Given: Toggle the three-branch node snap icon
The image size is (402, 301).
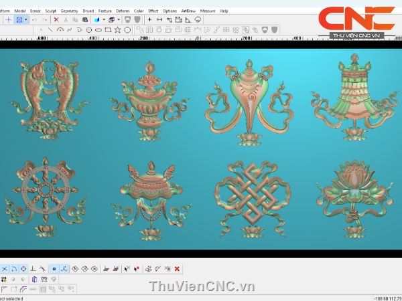Looking at the screenshot, I should [64, 269].
